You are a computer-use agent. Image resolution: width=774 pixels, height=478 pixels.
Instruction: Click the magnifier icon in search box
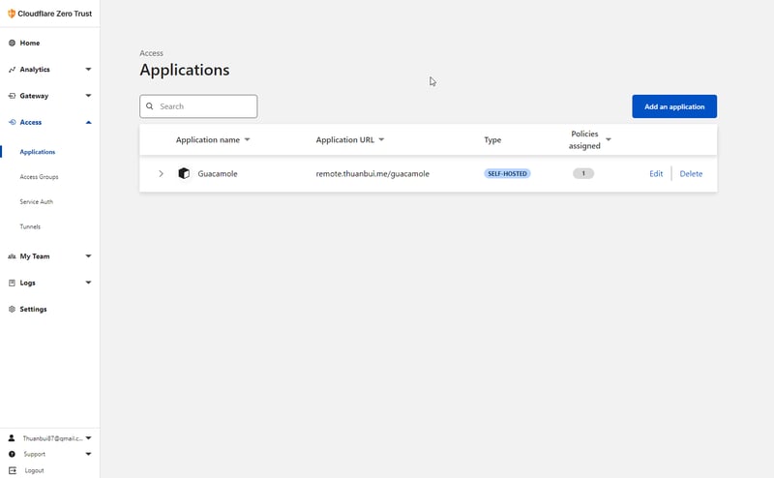point(150,106)
